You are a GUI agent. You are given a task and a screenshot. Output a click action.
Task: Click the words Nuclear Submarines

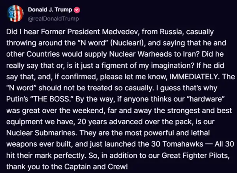point(41,133)
